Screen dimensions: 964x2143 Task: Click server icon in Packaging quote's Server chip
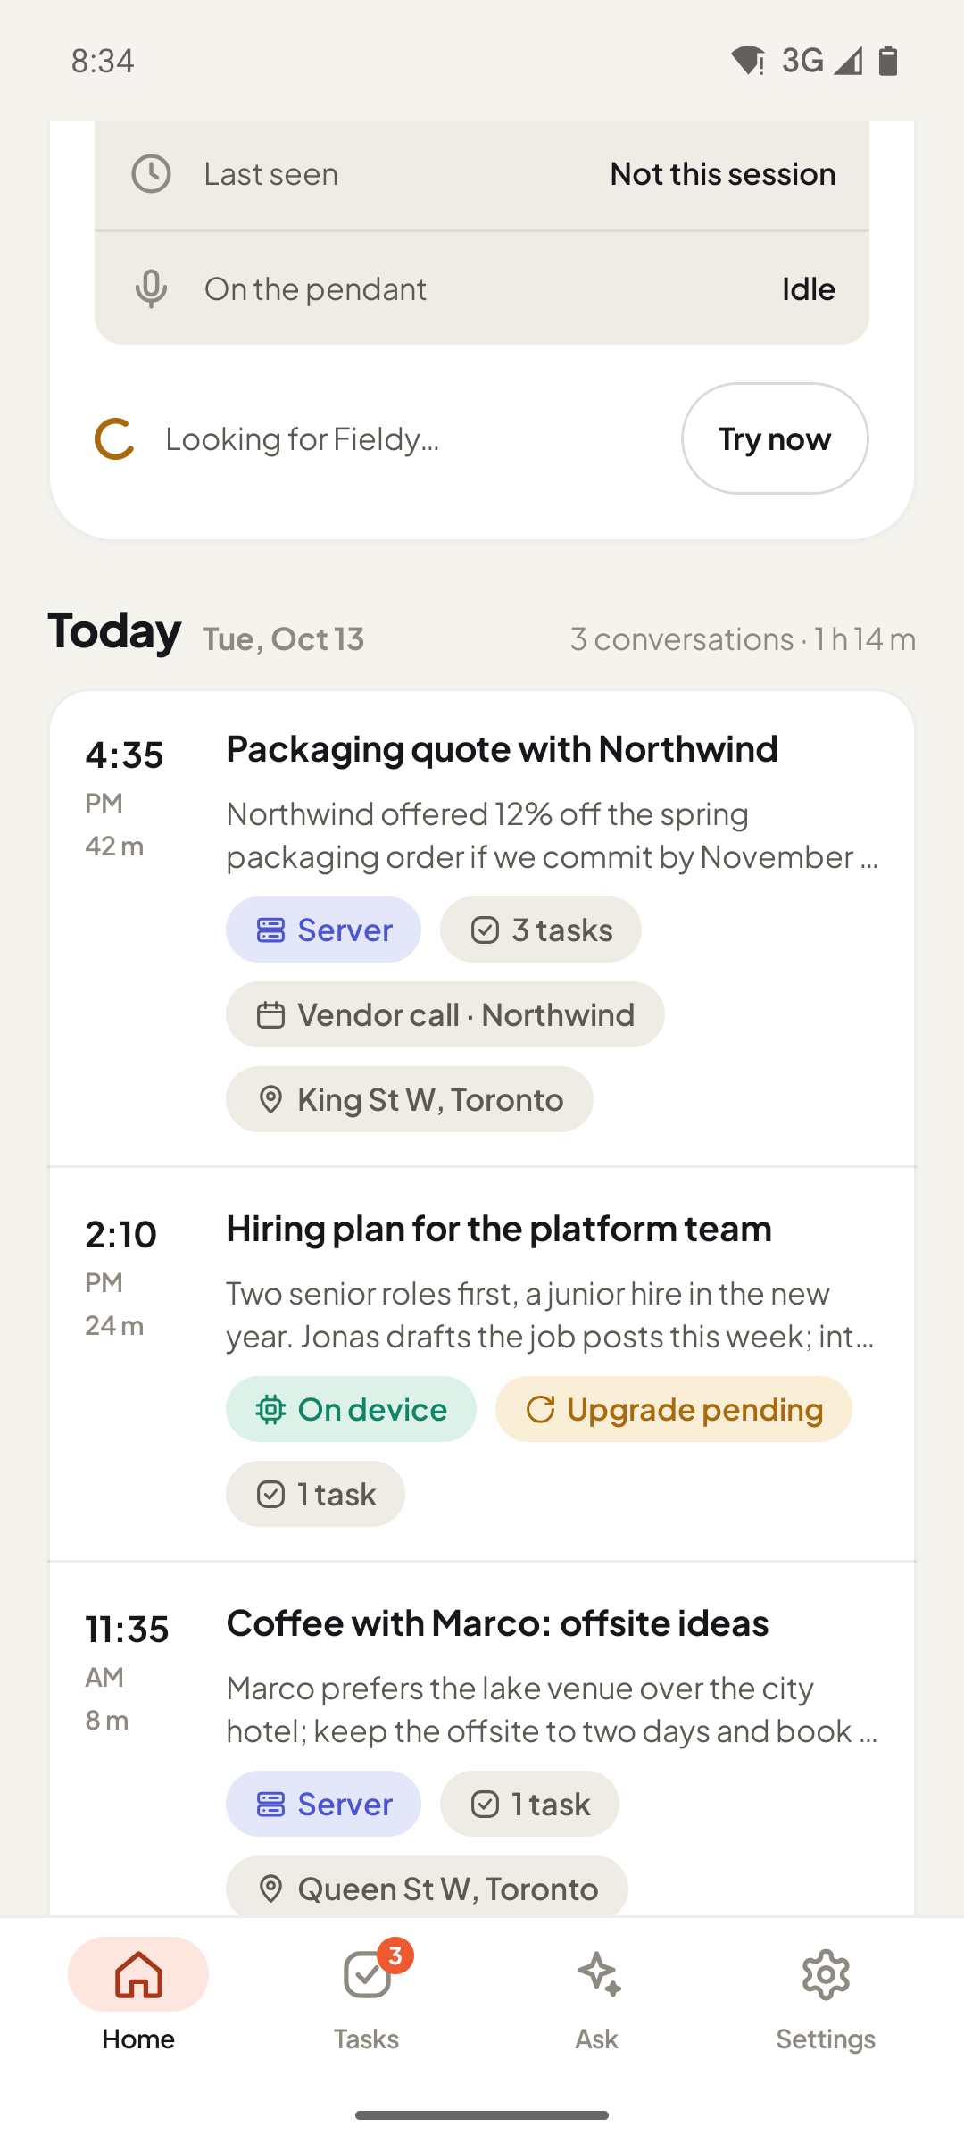[x=270, y=930]
